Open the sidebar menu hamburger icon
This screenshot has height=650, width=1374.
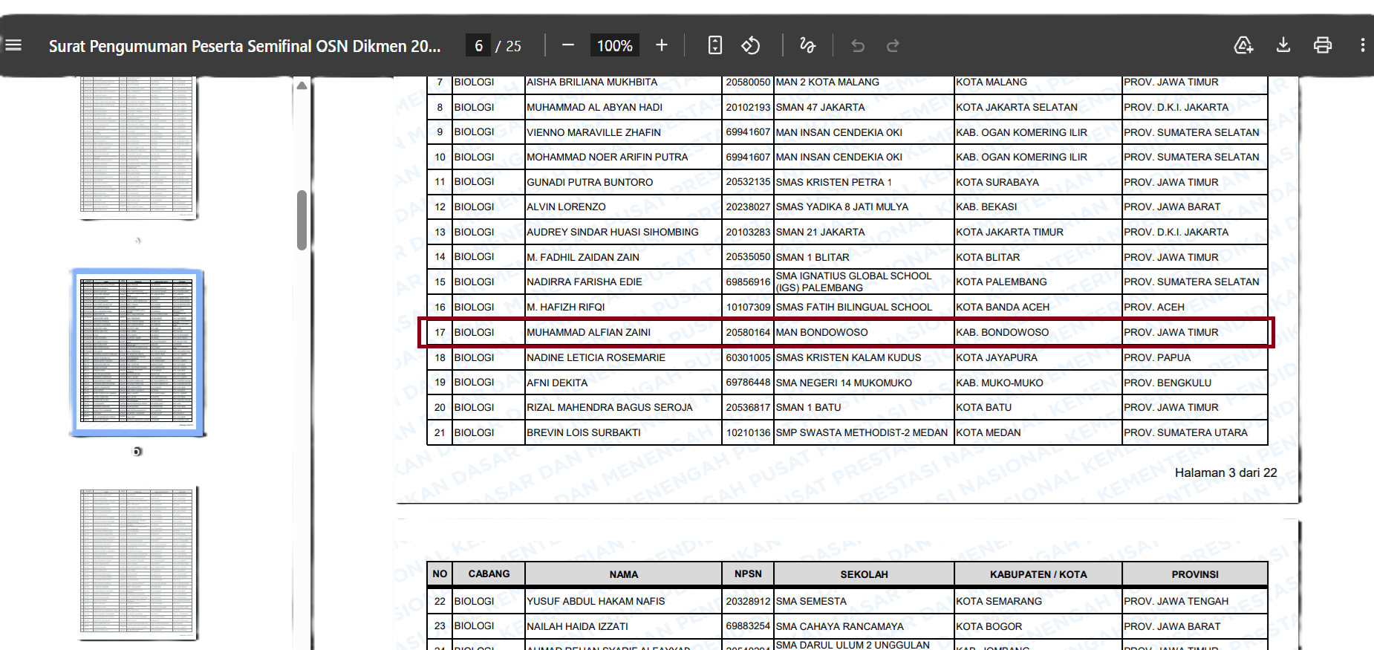pos(13,45)
